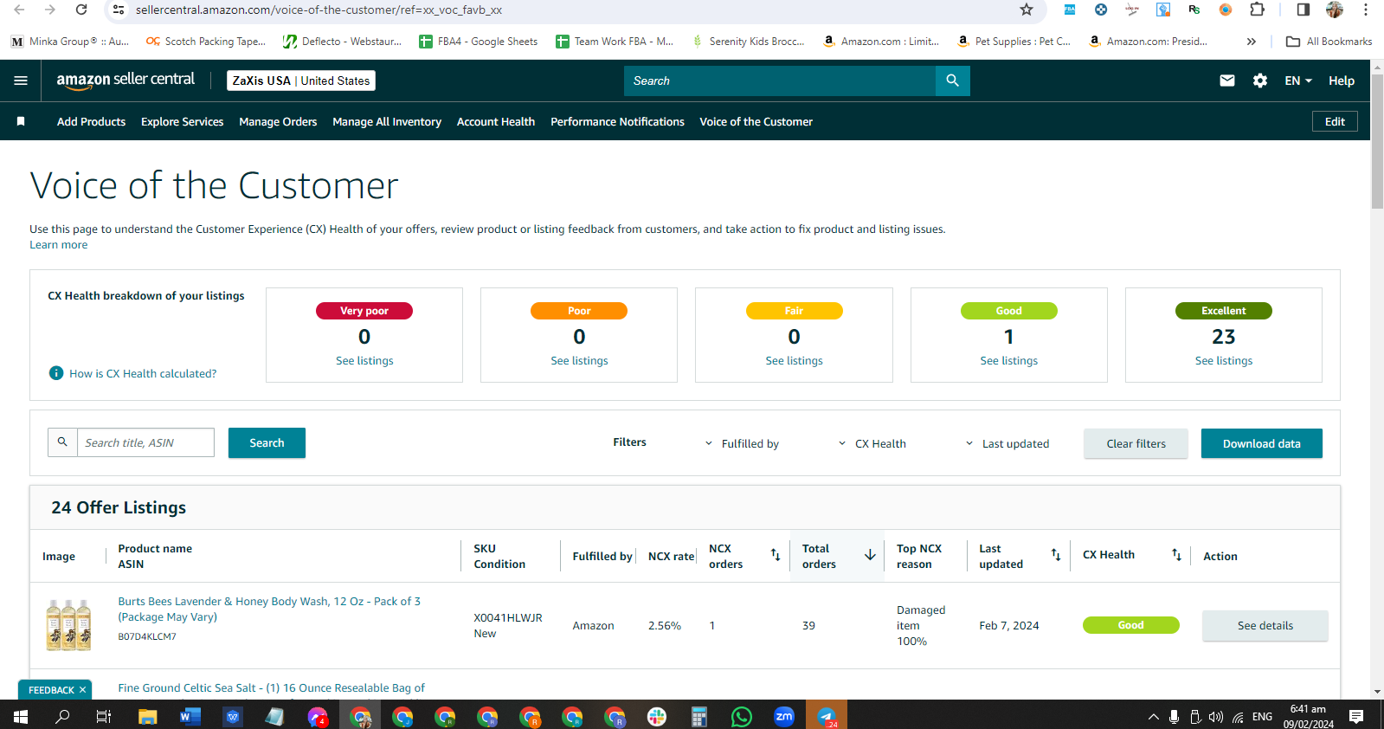Go to Manage All Inventory
The image size is (1384, 729).
click(387, 121)
